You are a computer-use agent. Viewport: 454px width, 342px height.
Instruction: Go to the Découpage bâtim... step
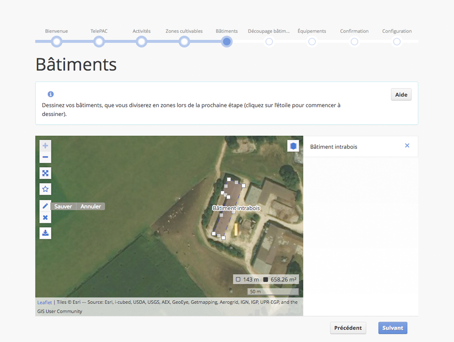point(269,42)
